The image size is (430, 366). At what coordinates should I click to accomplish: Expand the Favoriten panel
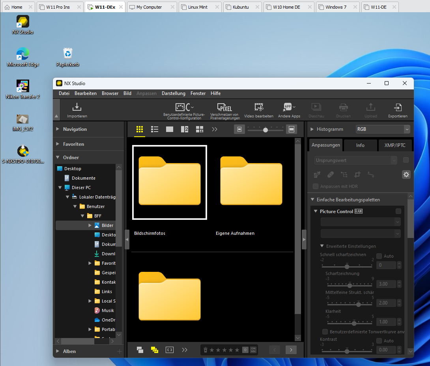(x=58, y=144)
